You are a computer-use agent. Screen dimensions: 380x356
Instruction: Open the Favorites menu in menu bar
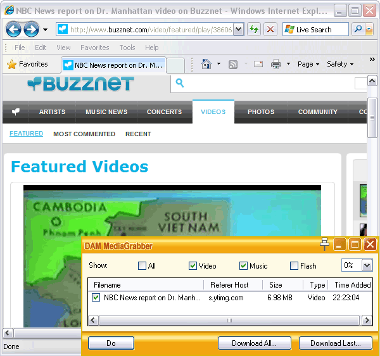coord(95,48)
